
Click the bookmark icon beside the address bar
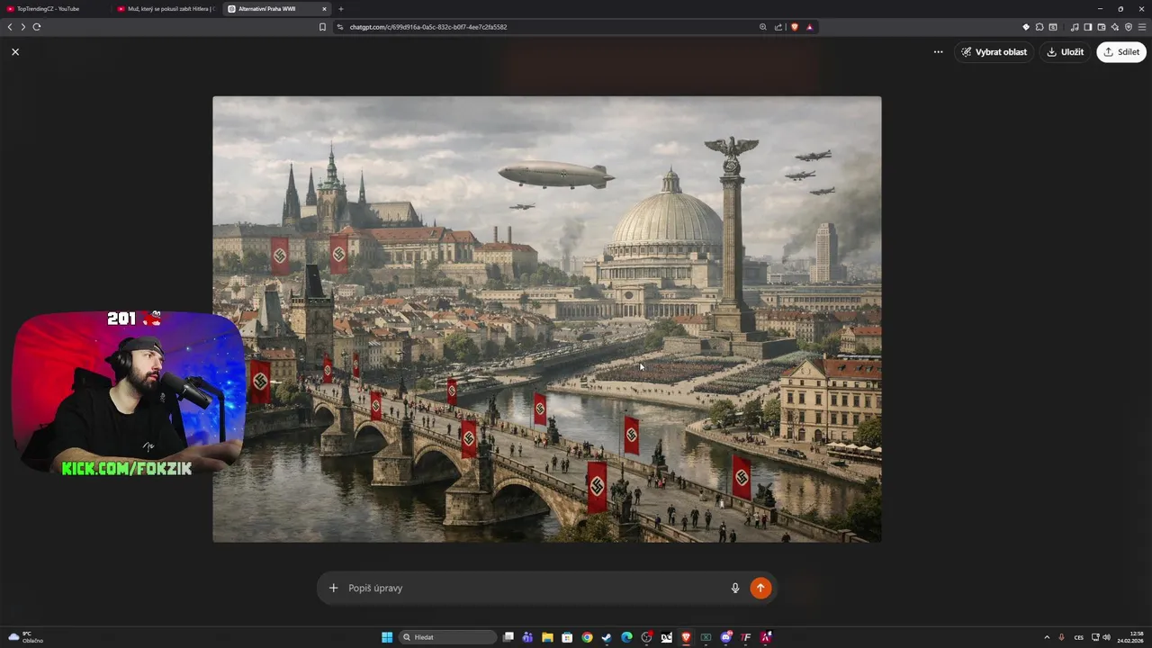(322, 27)
